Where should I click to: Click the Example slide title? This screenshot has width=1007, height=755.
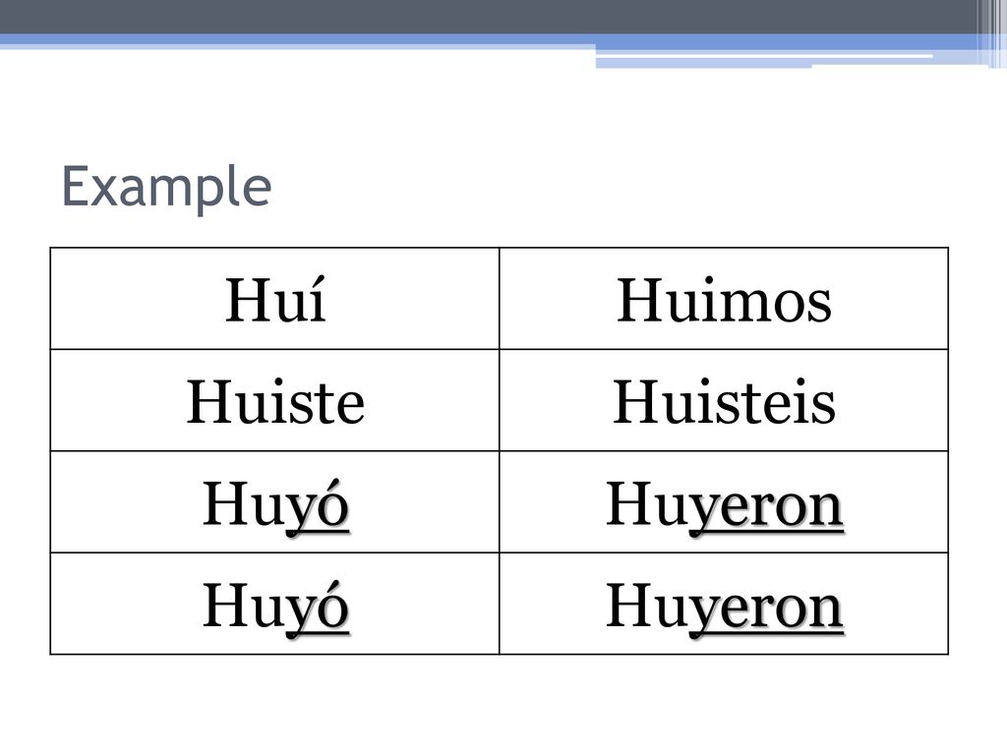pos(166,186)
